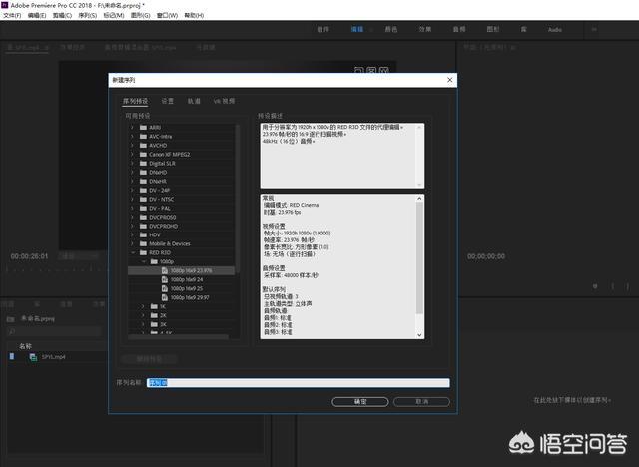The image size is (639, 467).
Task: Select the HDV folder icon
Action: (x=143, y=234)
